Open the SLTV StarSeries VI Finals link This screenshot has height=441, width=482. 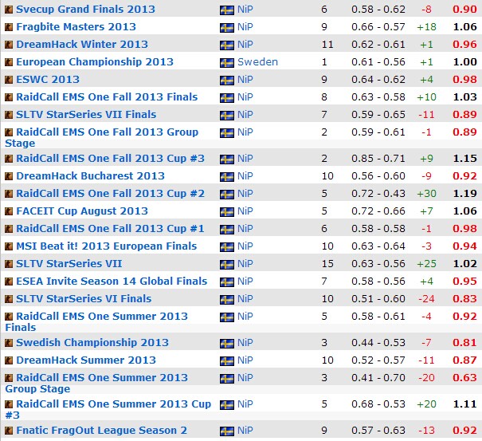click(84, 299)
